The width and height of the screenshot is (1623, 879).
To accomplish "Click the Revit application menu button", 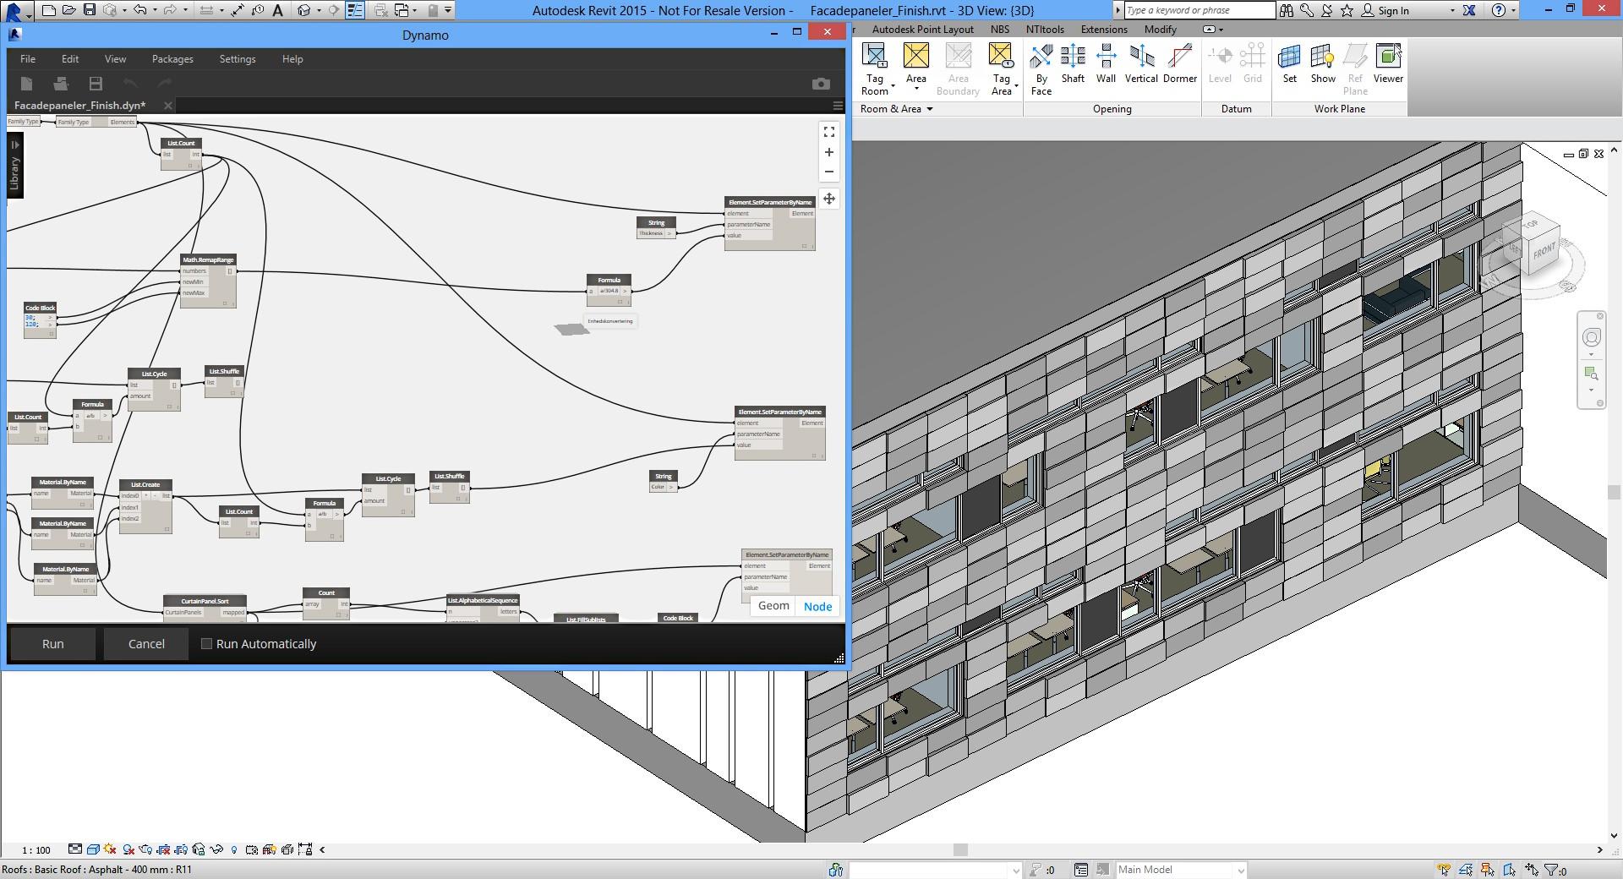I will pos(16,11).
